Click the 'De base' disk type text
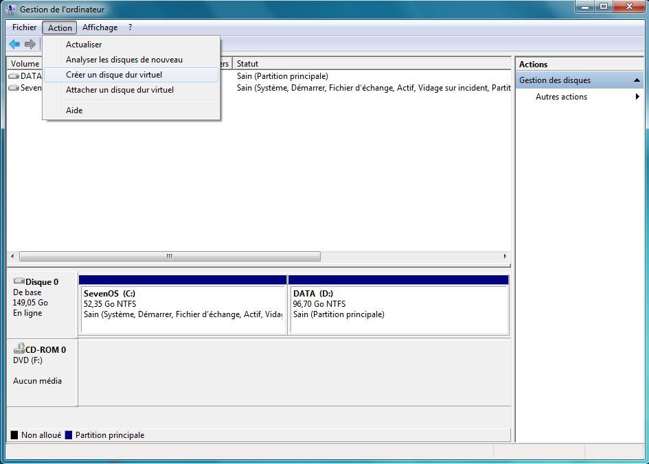The height and width of the screenshot is (464, 649). click(27, 292)
